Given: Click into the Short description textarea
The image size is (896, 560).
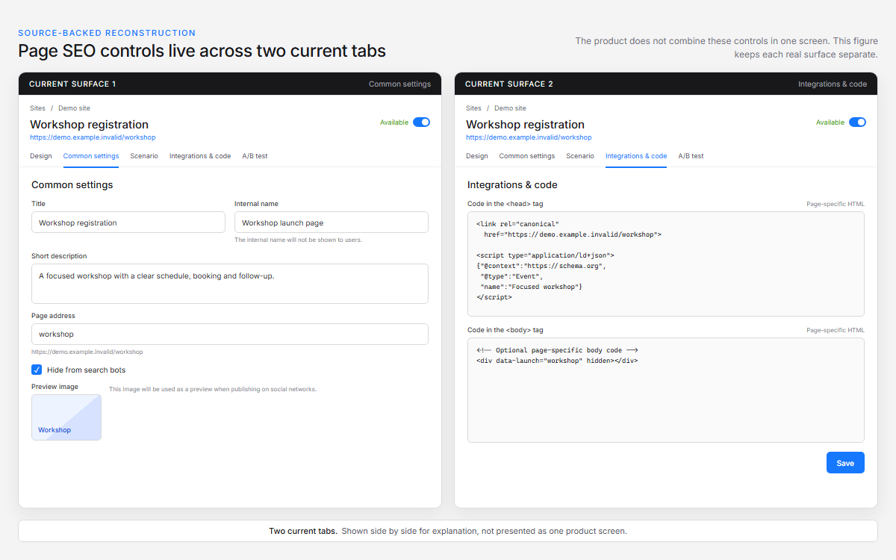Looking at the screenshot, I should (x=230, y=284).
